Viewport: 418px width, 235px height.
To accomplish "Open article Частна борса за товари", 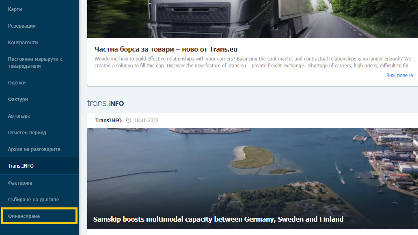I will tap(166, 50).
